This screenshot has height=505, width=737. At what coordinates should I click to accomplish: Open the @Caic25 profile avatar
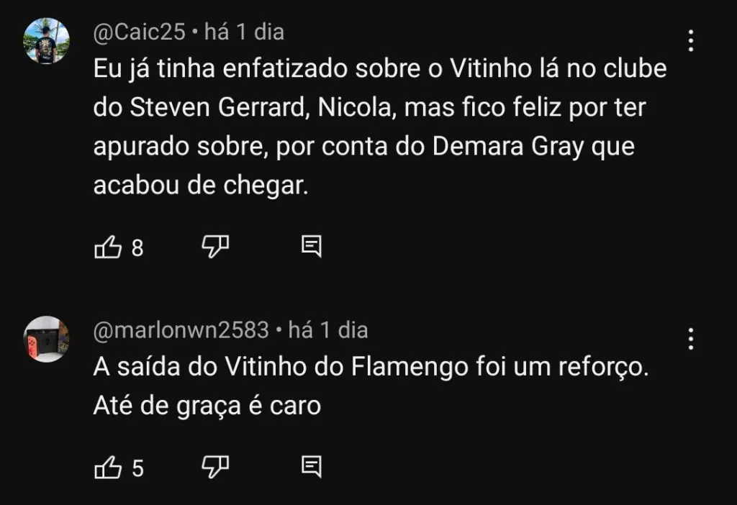point(47,41)
